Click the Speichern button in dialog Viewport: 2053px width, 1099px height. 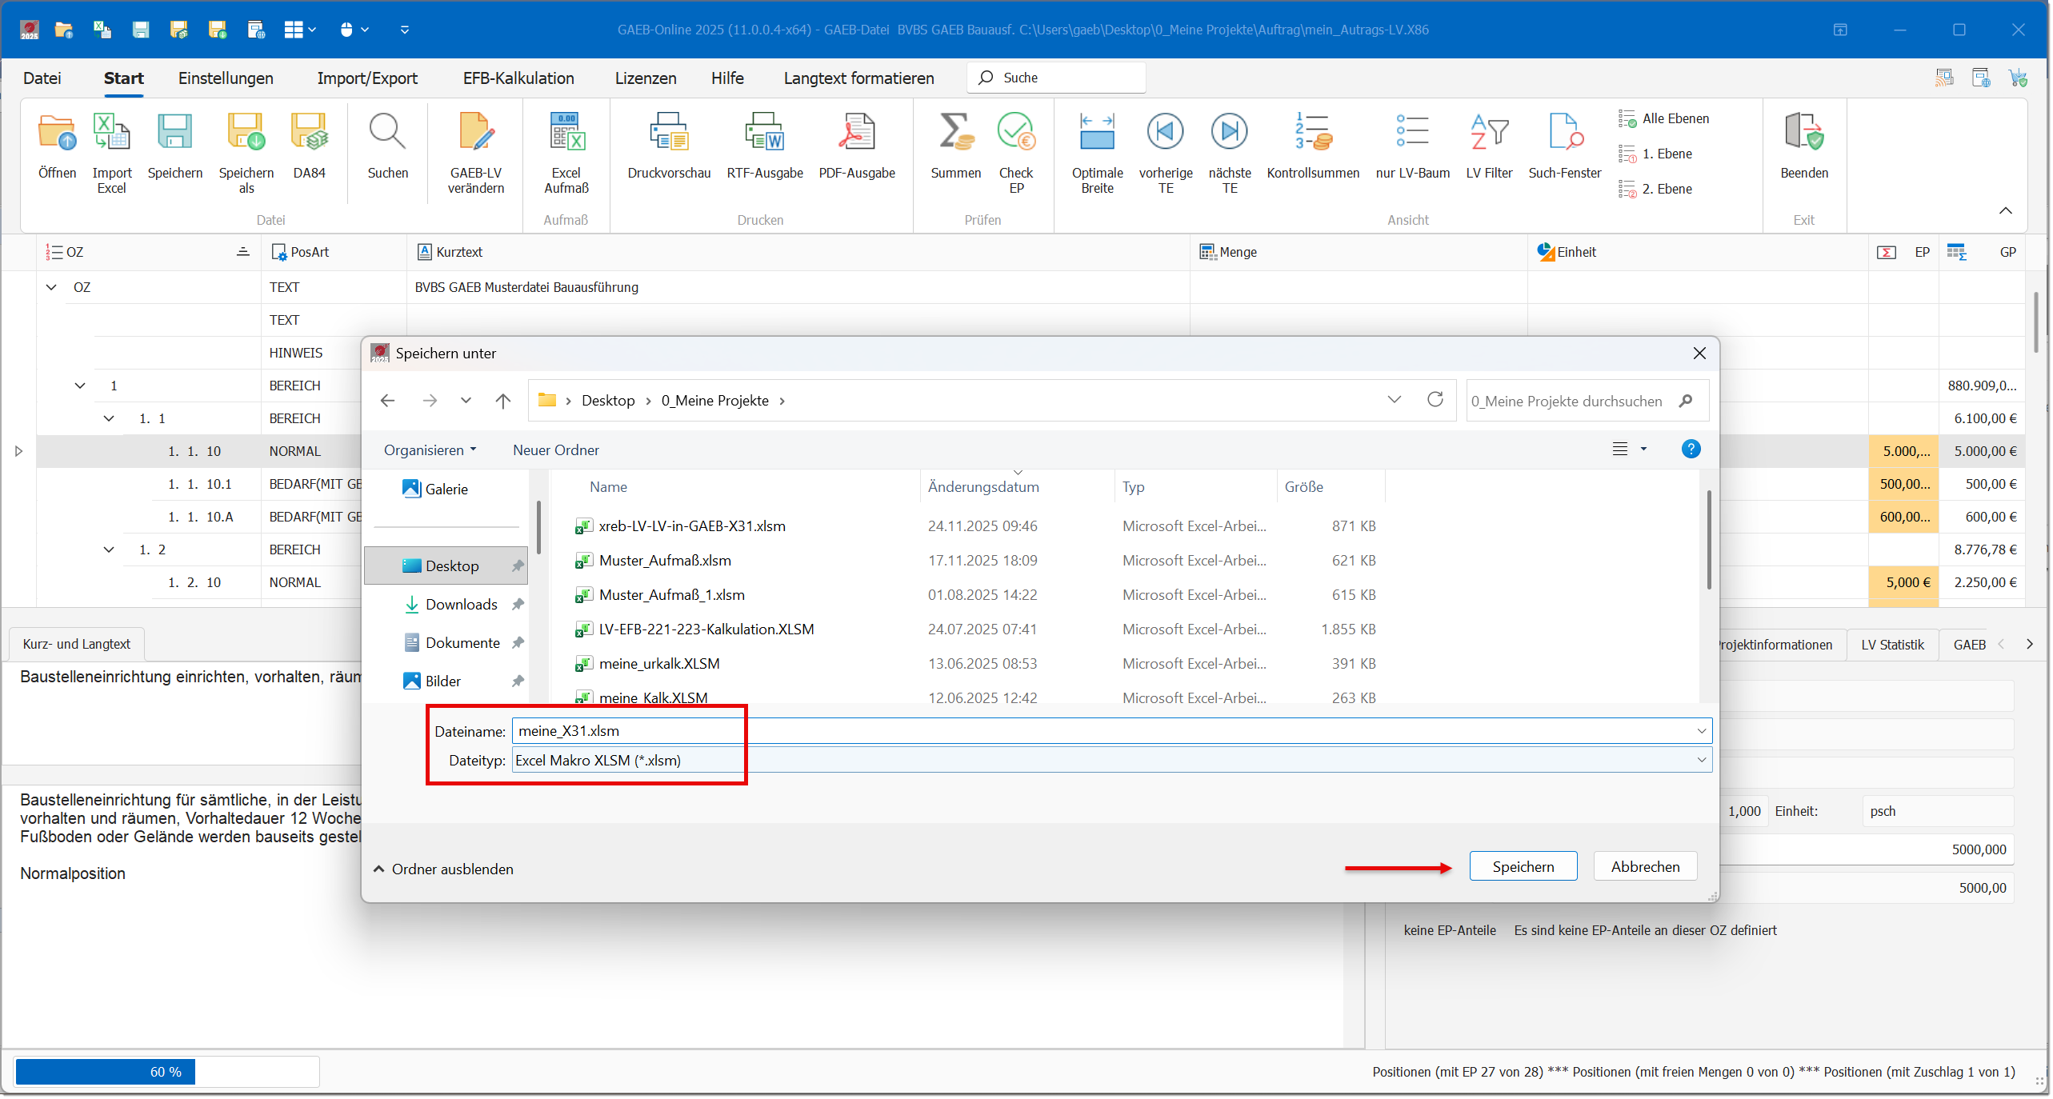click(x=1523, y=866)
